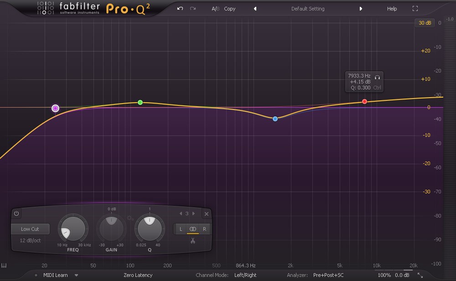Open the Default Setting preset menu
Viewport: 456px width, 281px height.
(x=308, y=9)
